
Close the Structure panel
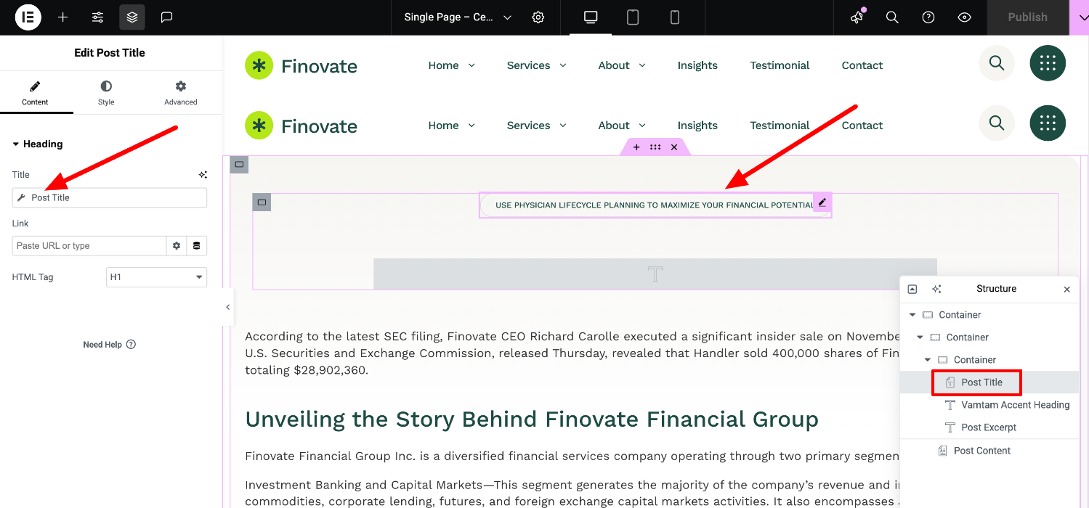1067,289
